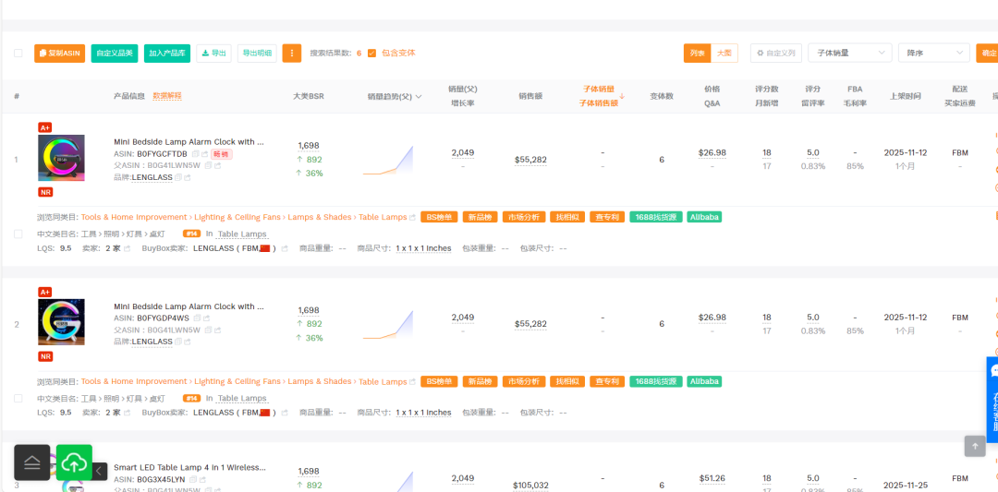The width and height of the screenshot is (998, 492).
Task: View sales trend chart in row 1
Action: (x=388, y=161)
